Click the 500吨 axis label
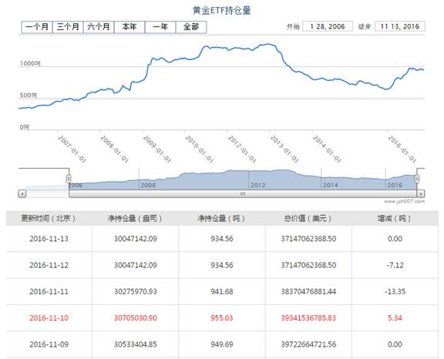Screen dimensions: 444x359 29,96
